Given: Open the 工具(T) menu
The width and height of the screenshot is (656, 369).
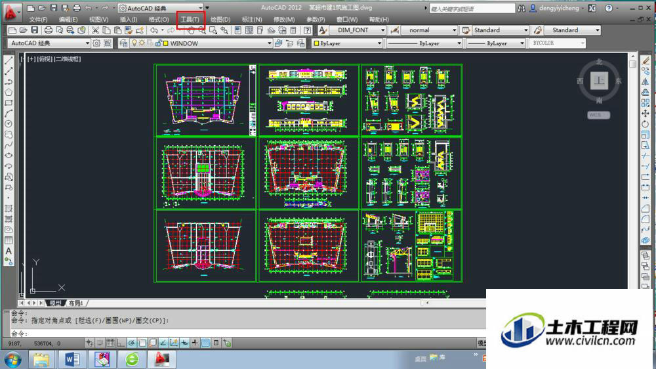Looking at the screenshot, I should [190, 20].
